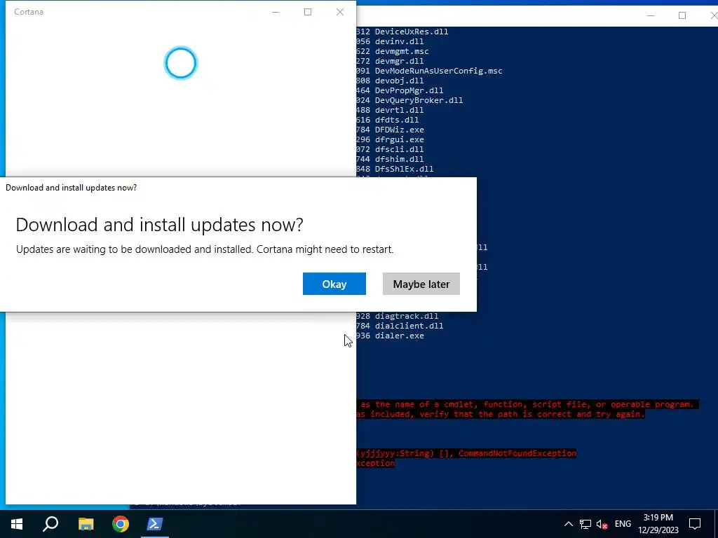Click dfrgui.exe in PowerShell listing
The width and height of the screenshot is (718, 538).
399,139
